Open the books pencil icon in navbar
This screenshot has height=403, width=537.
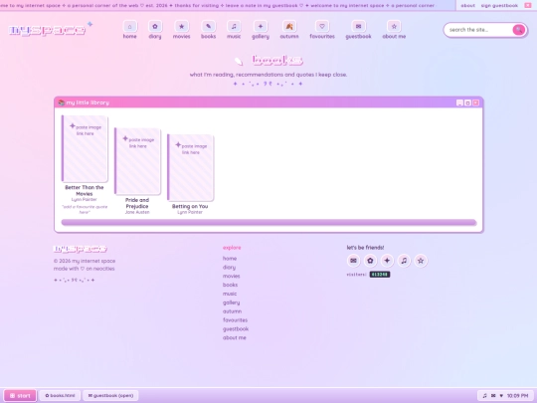click(208, 27)
